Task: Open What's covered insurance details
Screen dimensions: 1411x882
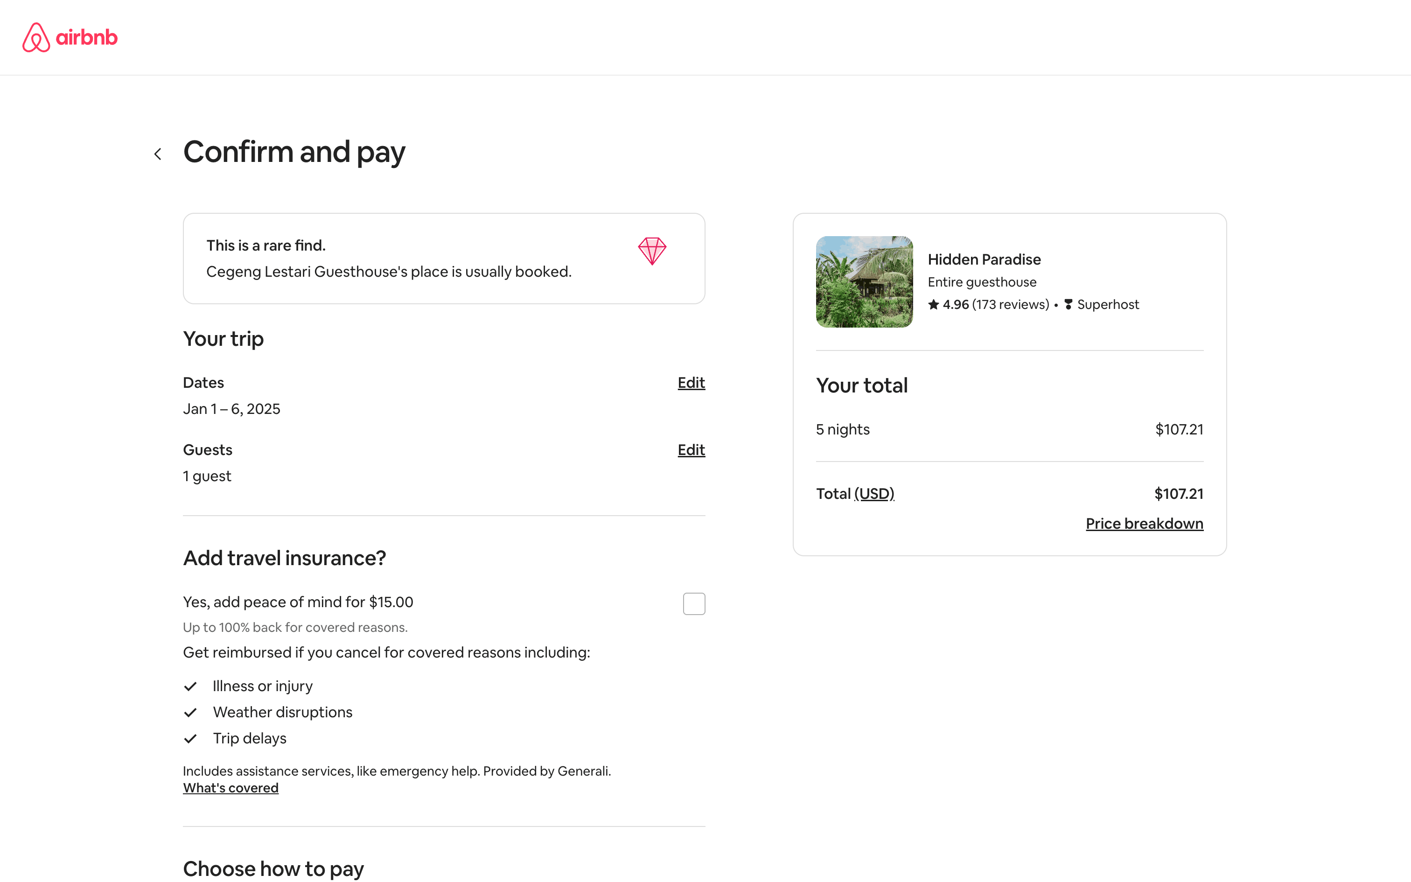Action: [x=231, y=788]
